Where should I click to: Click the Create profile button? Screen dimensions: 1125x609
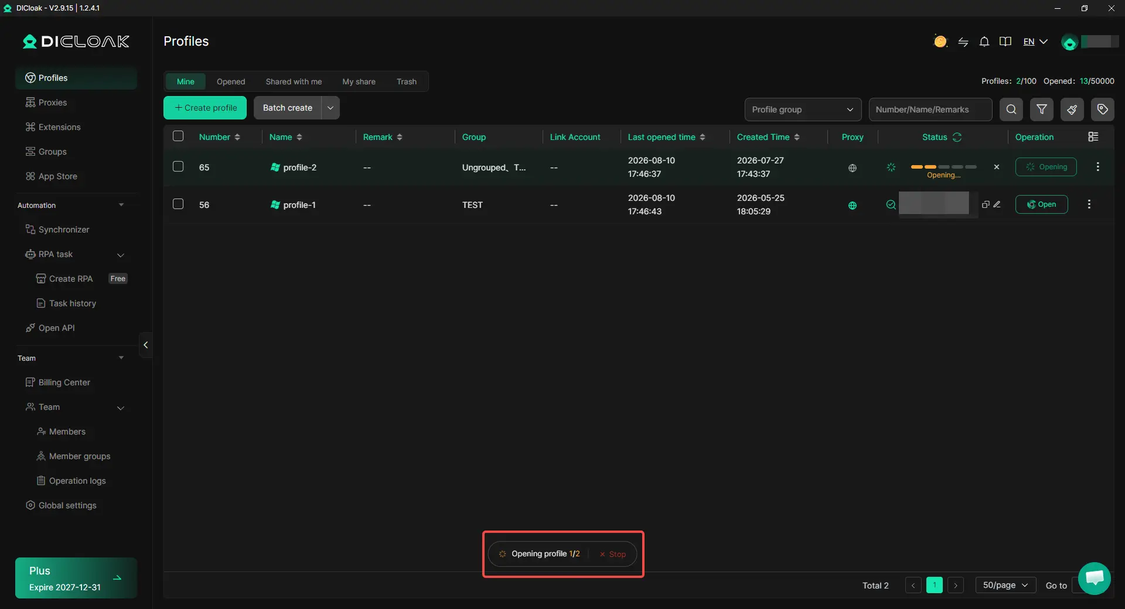pos(205,108)
